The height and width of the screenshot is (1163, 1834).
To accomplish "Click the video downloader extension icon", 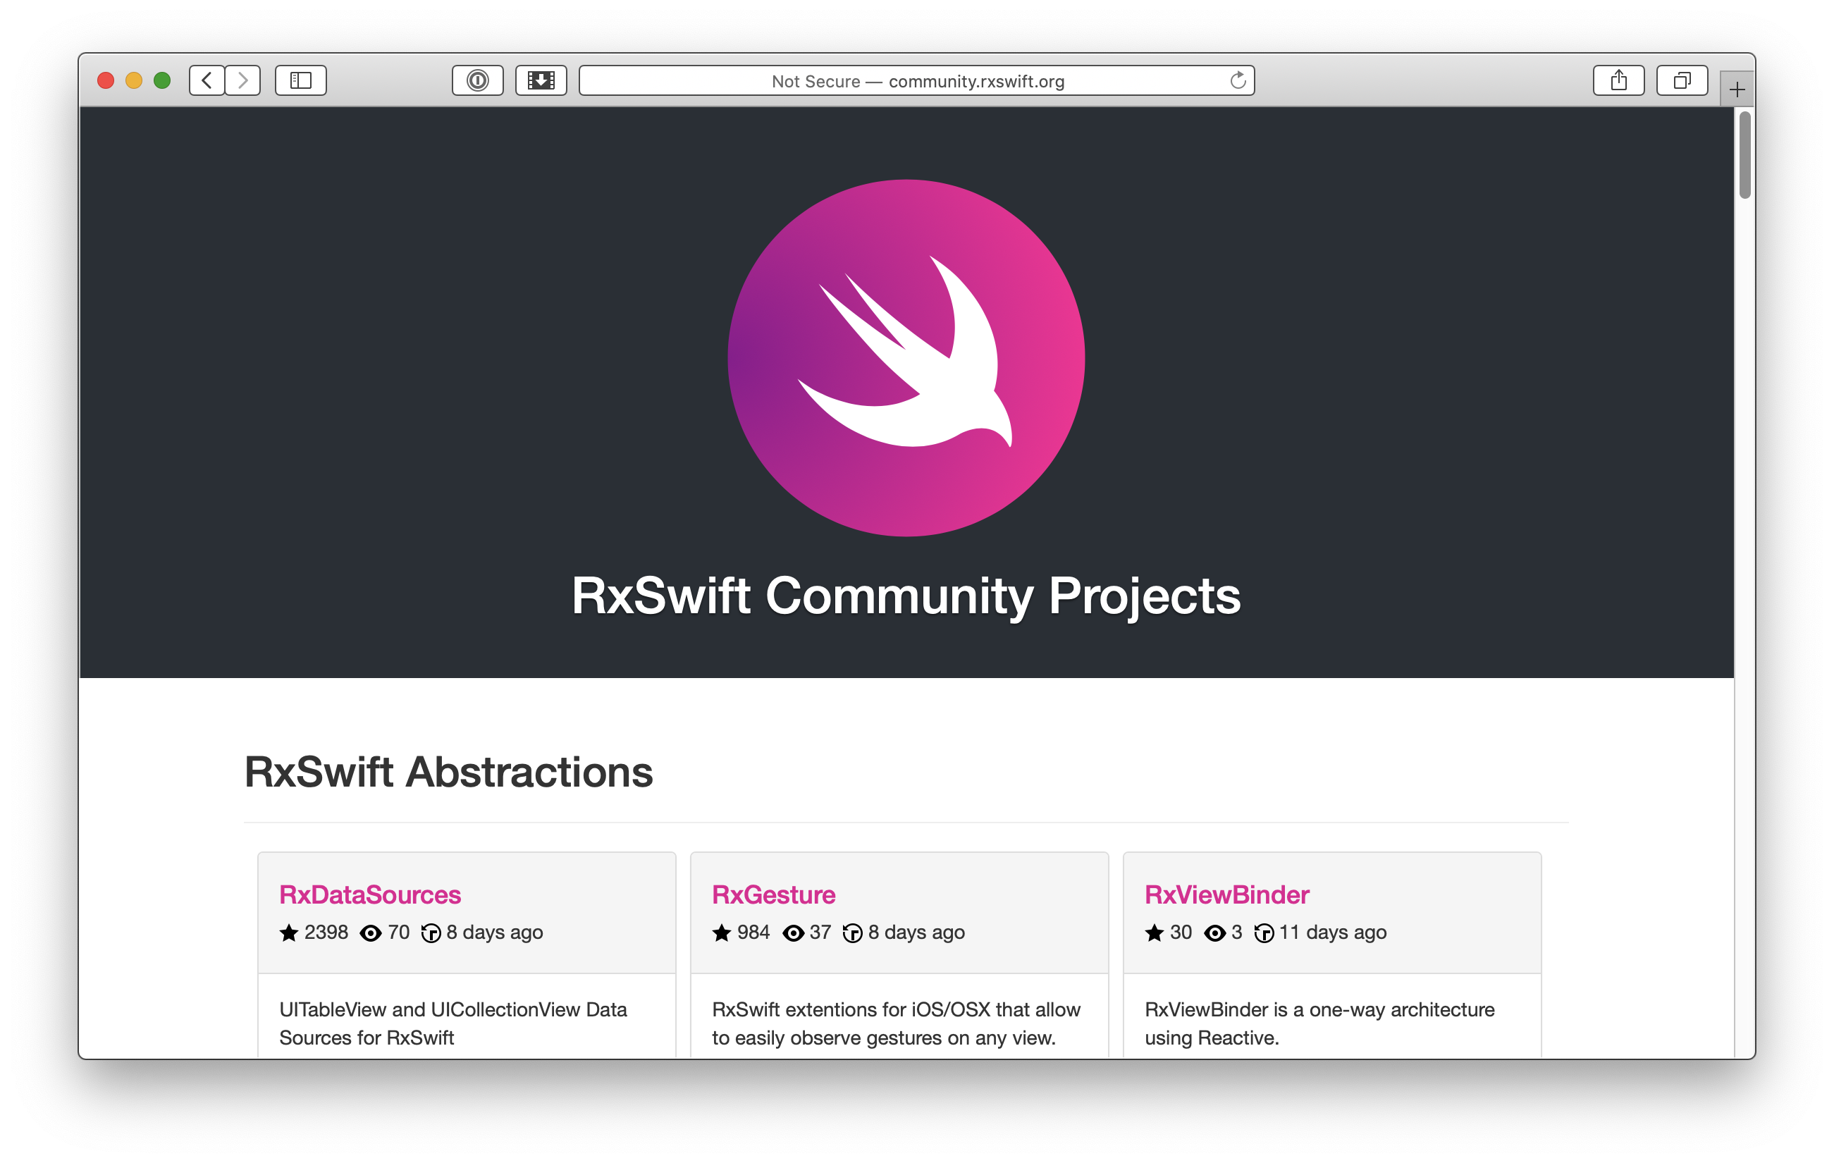I will coord(541,80).
